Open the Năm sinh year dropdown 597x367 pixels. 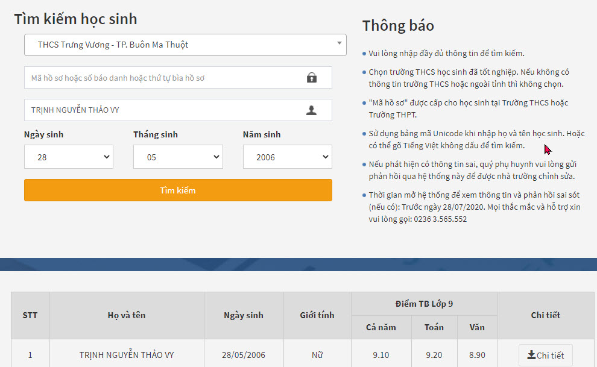tap(288, 157)
